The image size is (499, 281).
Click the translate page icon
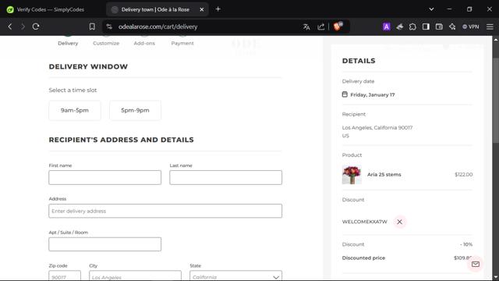pos(306,27)
